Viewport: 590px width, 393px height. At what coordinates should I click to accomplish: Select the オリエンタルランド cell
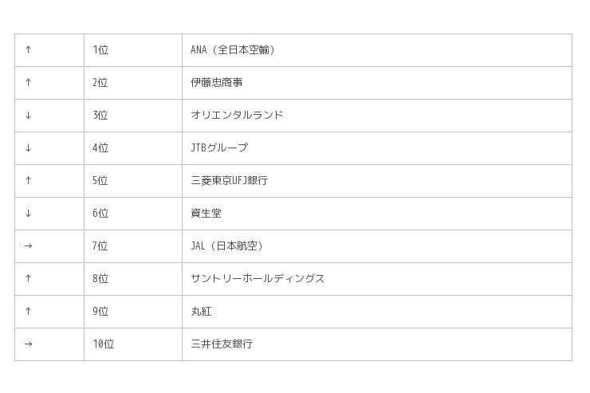point(237,116)
